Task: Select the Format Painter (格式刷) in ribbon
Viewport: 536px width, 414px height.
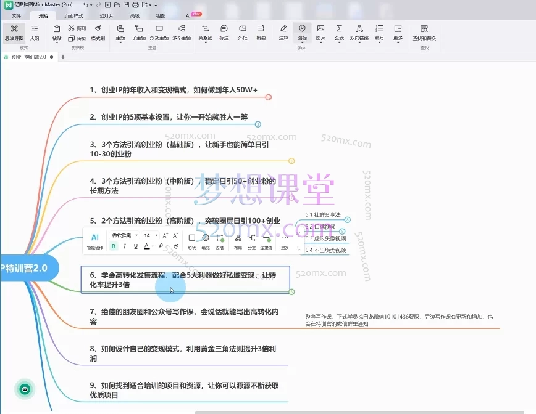Action: pos(98,33)
